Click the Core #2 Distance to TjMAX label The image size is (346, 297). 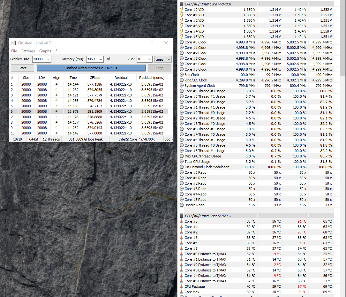pos(205,264)
